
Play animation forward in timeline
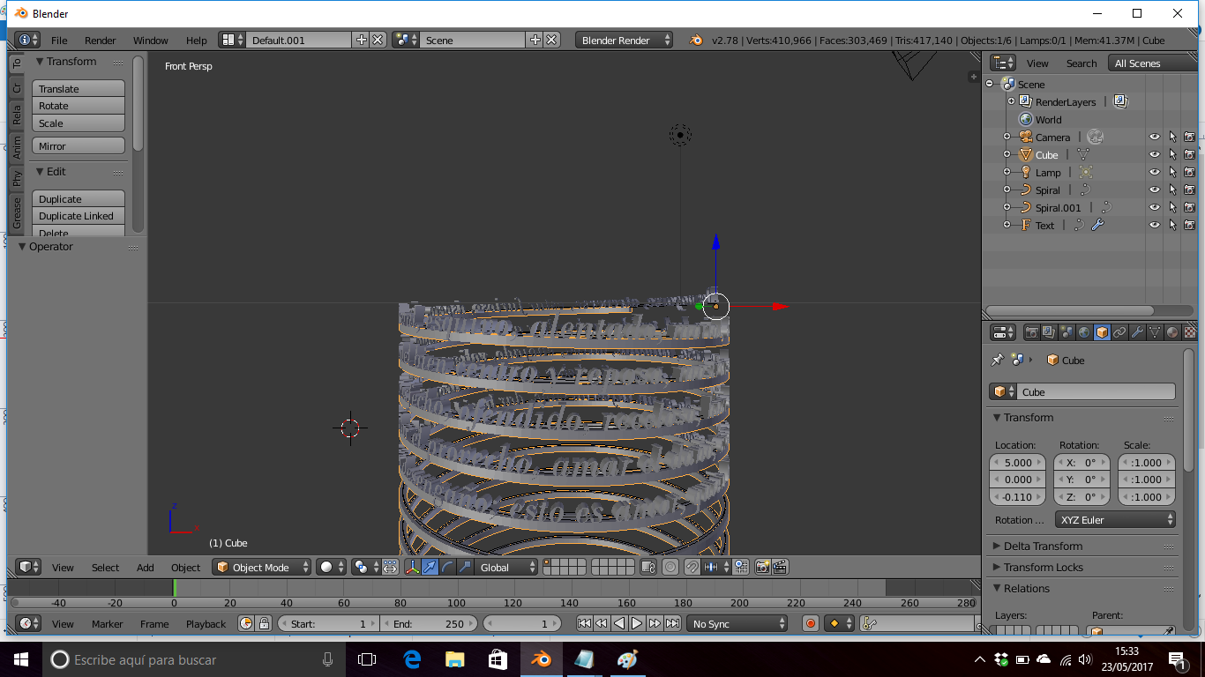click(x=637, y=623)
